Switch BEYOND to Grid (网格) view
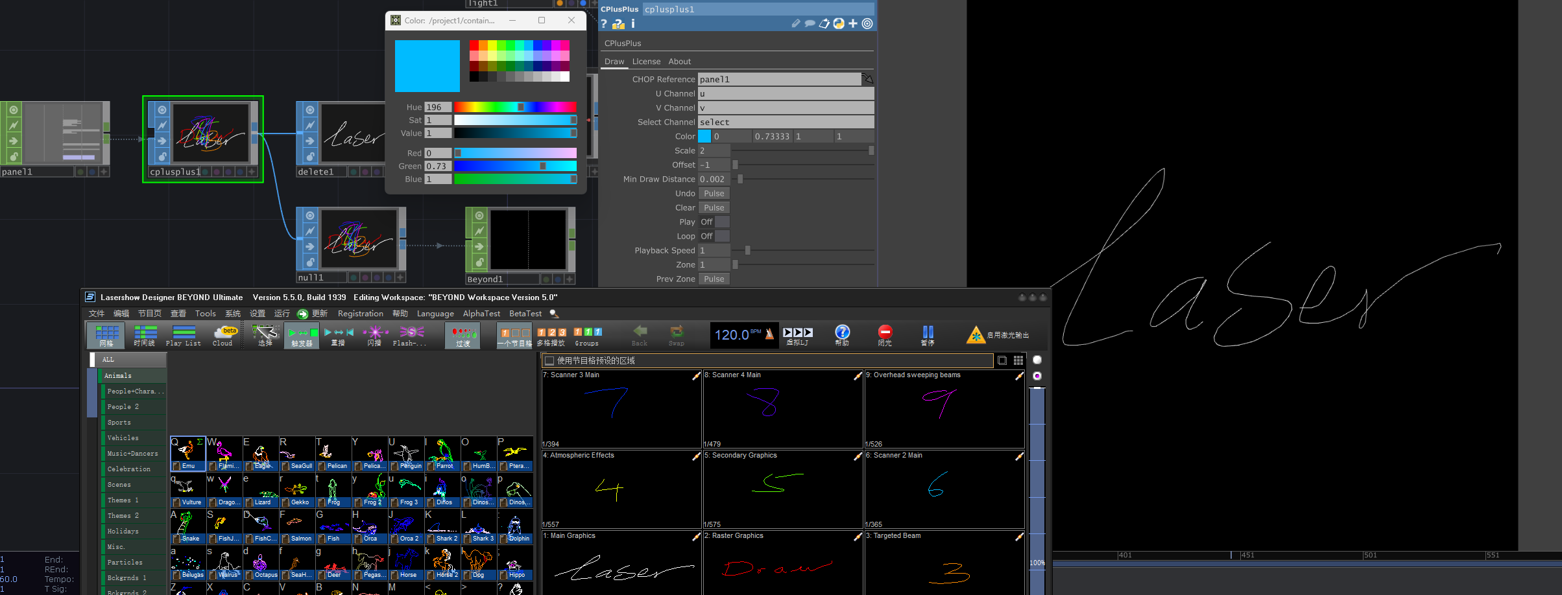 point(106,336)
